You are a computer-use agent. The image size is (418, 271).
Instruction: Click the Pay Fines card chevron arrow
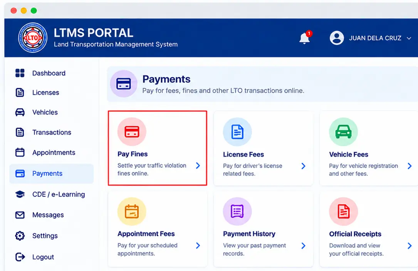[198, 166]
